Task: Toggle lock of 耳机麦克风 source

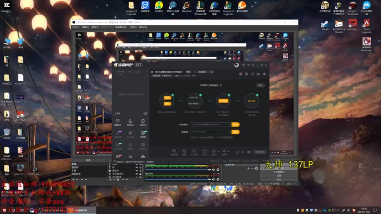Action: pyautogui.click(x=140, y=174)
